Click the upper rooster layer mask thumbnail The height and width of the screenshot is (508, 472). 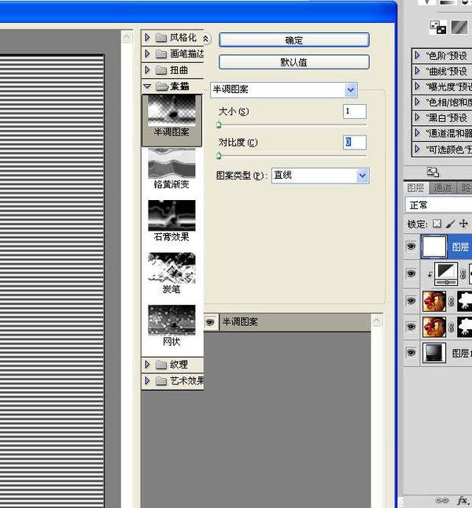tap(465, 301)
